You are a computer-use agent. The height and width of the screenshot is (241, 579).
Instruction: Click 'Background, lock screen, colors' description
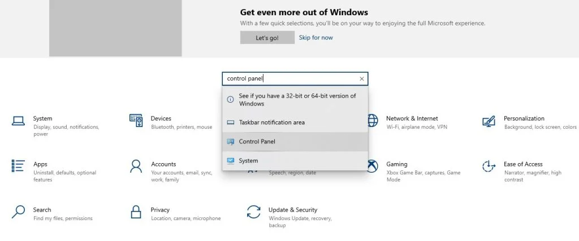coord(540,127)
